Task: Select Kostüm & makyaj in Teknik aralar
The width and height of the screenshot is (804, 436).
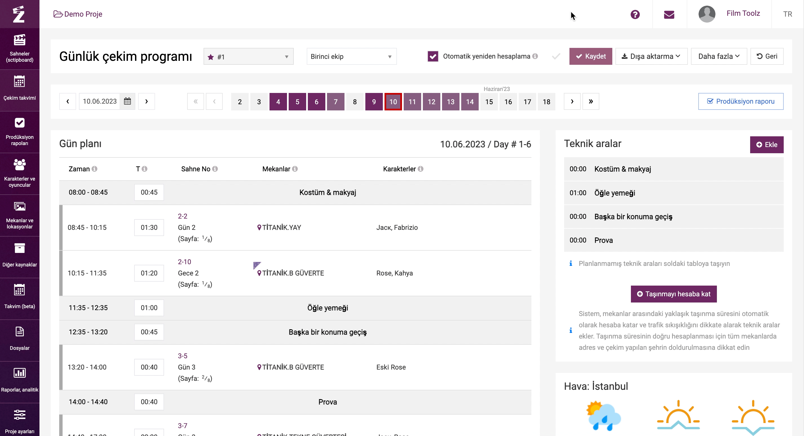Action: pos(673,169)
